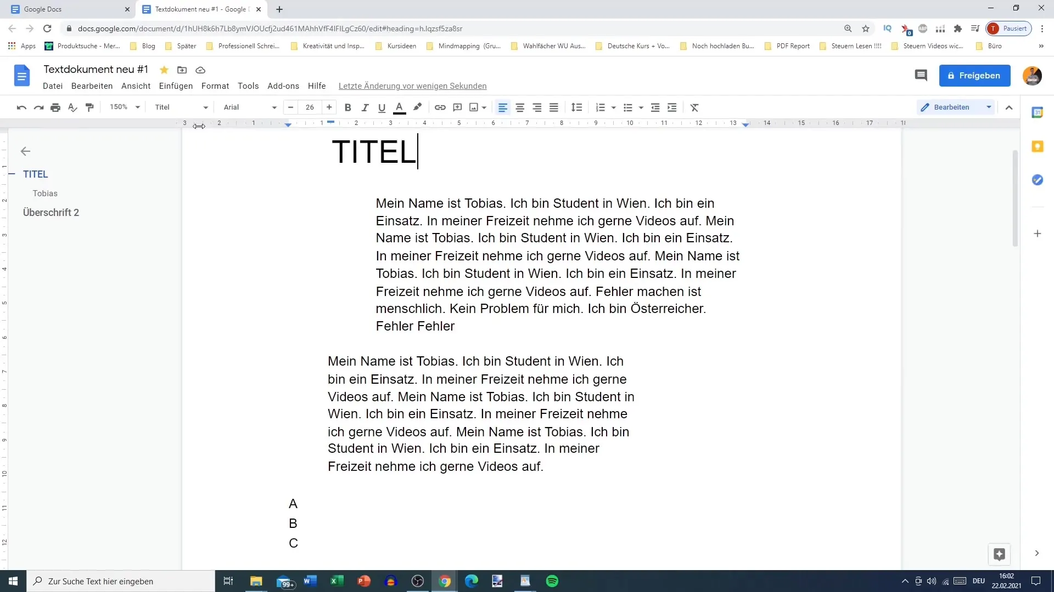Screen dimensions: 1054x592
Task: Open the Bearbeiten menu
Action: click(92, 86)
